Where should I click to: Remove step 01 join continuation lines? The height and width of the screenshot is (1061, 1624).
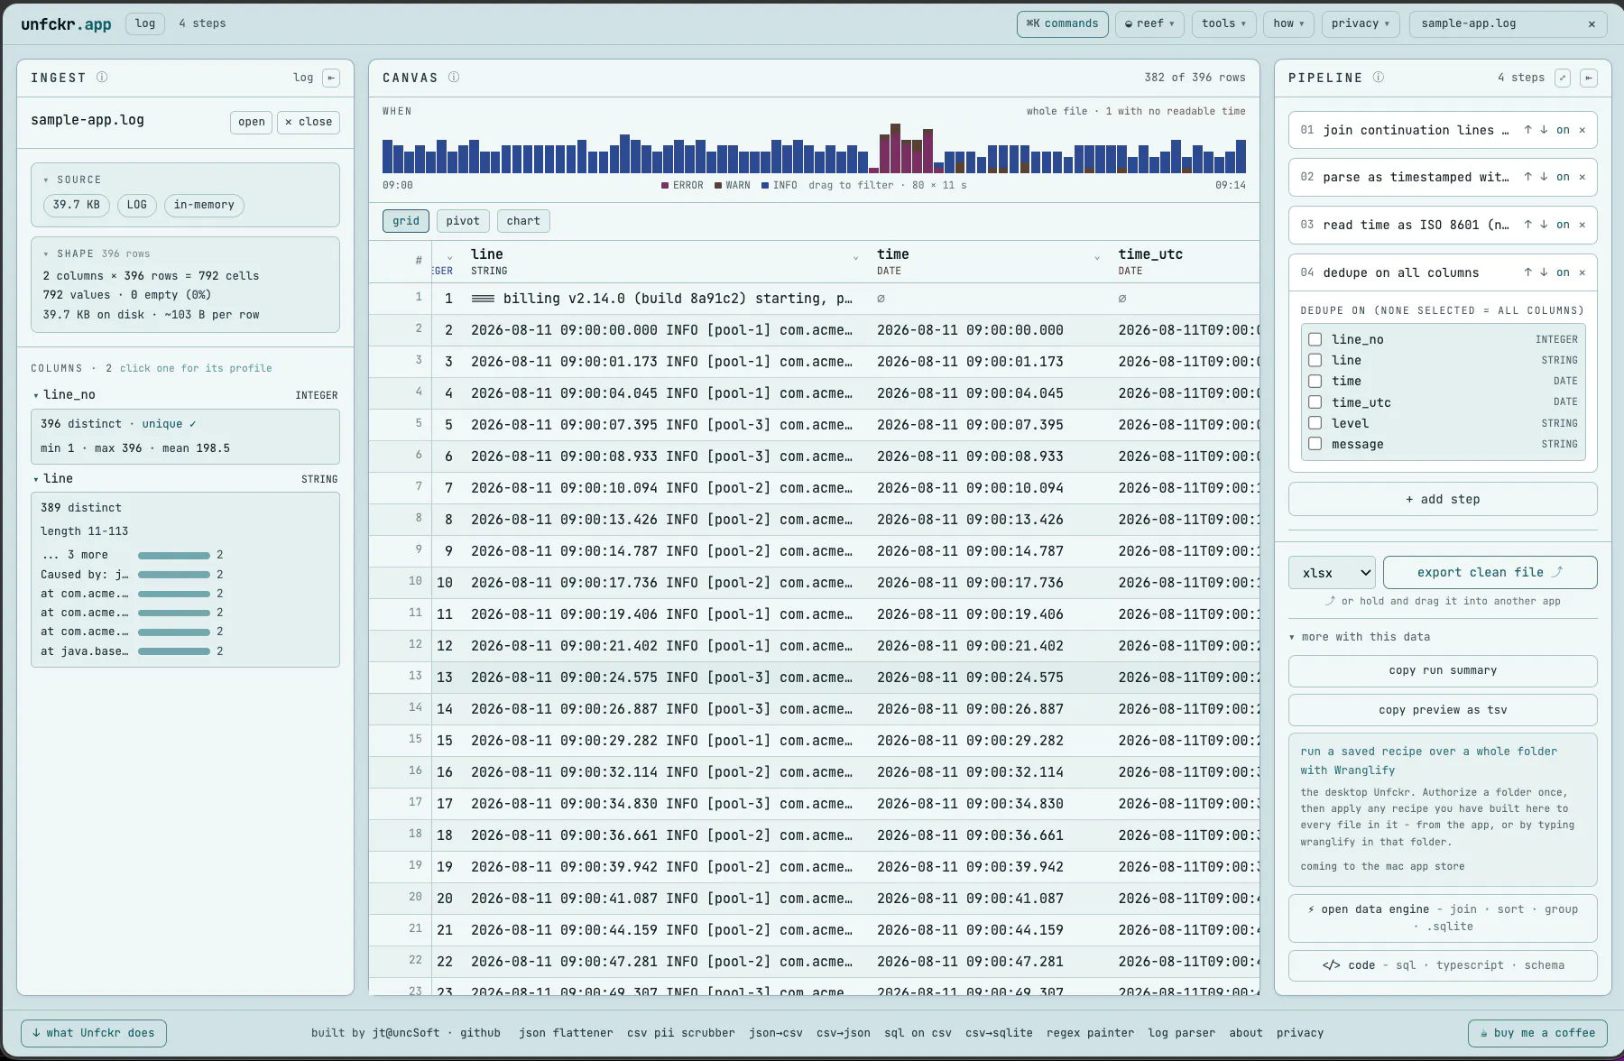(1582, 130)
